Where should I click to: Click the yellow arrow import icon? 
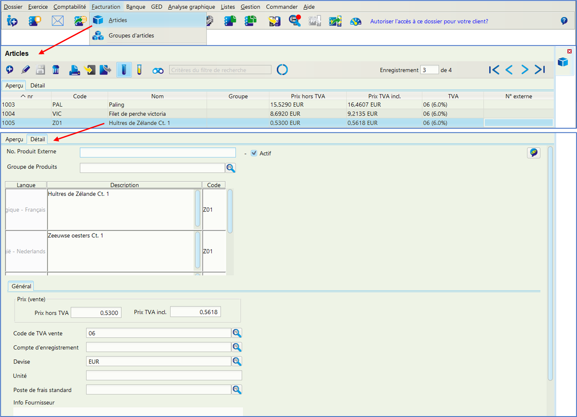90,70
